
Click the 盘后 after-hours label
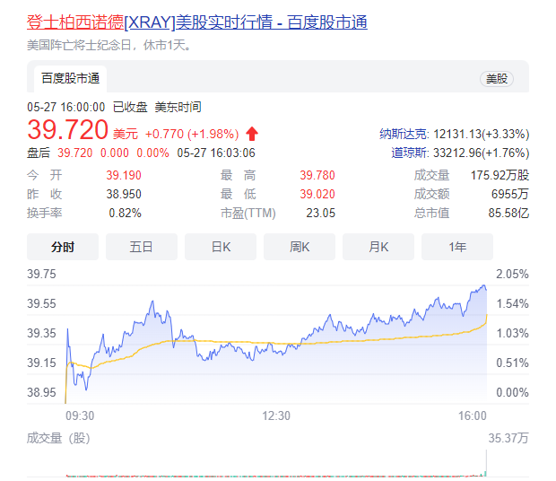coord(39,153)
